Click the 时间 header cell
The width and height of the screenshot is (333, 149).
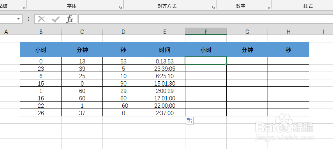(x=165, y=50)
